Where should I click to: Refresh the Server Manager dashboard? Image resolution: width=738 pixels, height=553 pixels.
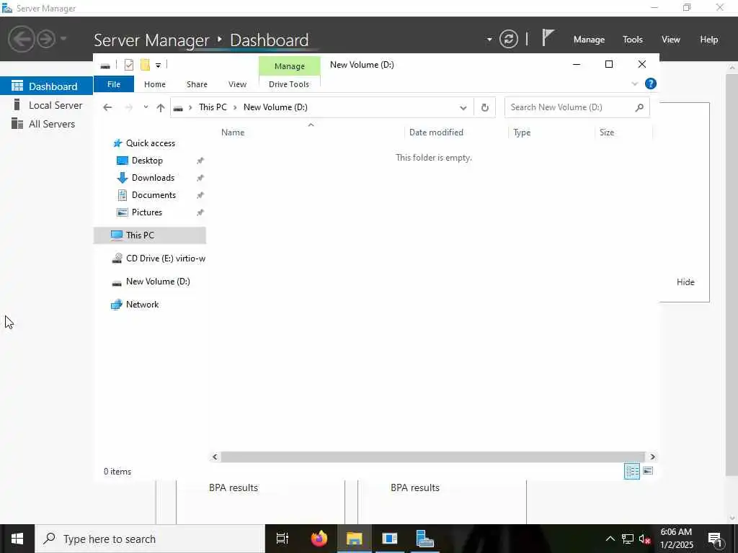tap(508, 39)
